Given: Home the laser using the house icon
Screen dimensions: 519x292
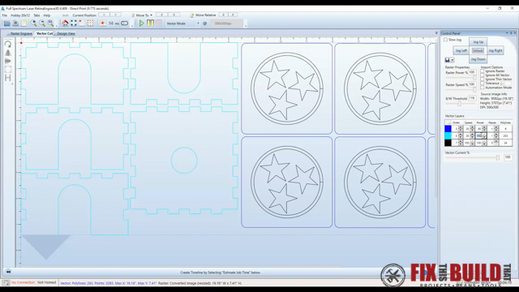Looking at the screenshot, I should [x=65, y=24].
